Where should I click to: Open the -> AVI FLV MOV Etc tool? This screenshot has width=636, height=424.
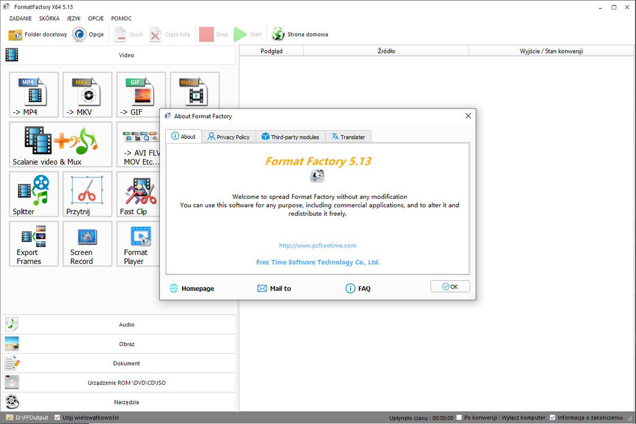pyautogui.click(x=138, y=144)
